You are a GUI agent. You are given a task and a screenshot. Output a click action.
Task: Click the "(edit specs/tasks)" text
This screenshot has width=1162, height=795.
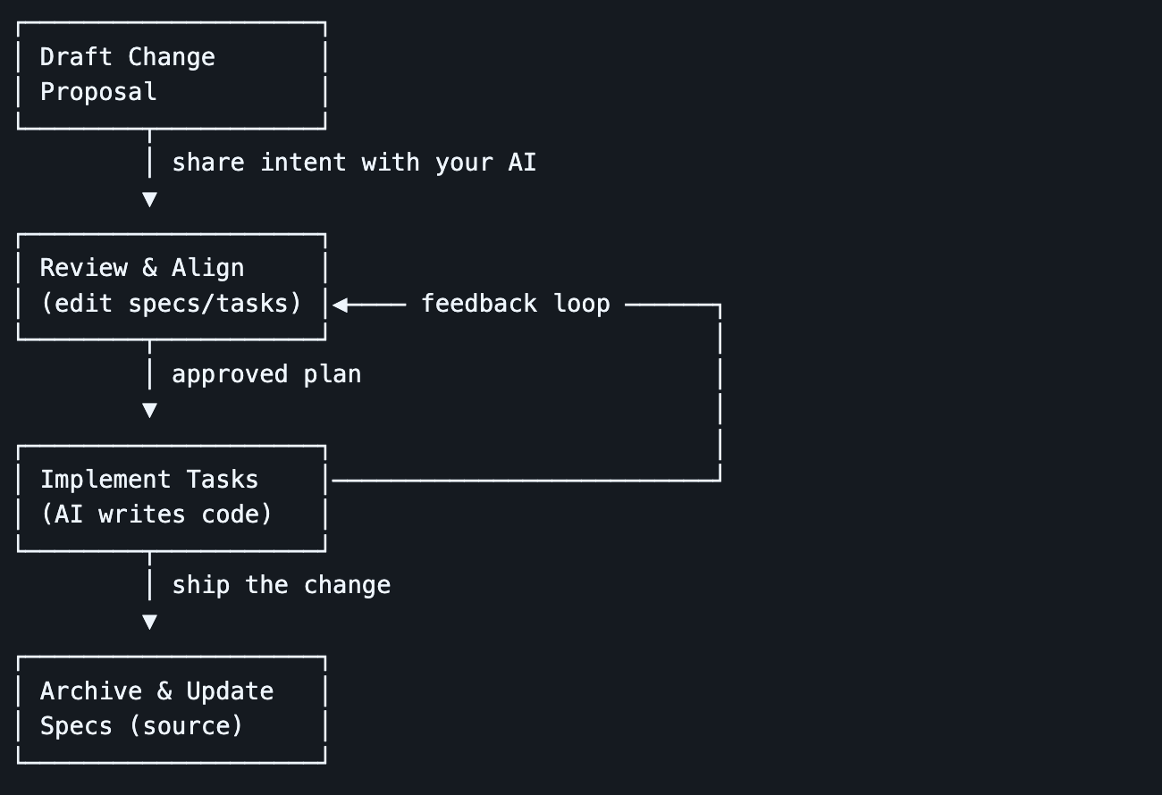click(172, 304)
